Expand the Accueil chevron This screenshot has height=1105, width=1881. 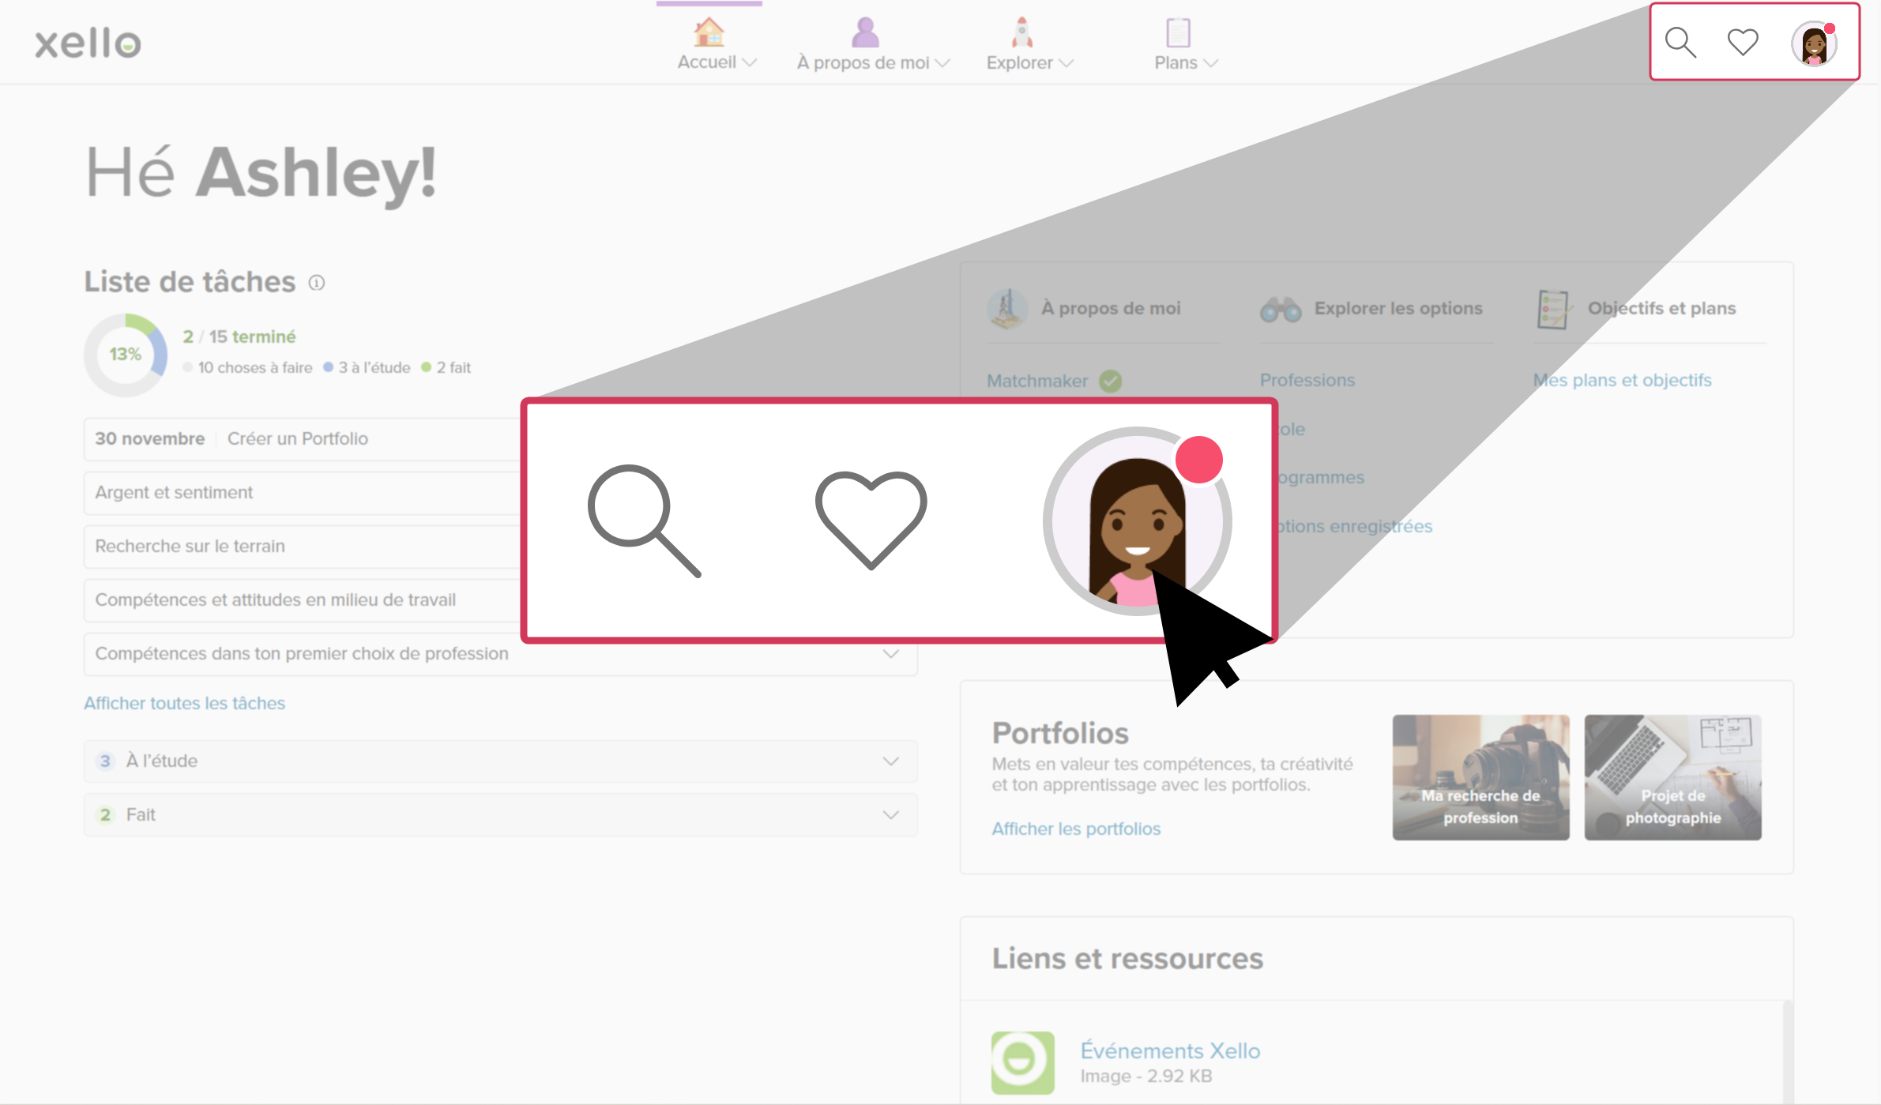click(x=750, y=62)
